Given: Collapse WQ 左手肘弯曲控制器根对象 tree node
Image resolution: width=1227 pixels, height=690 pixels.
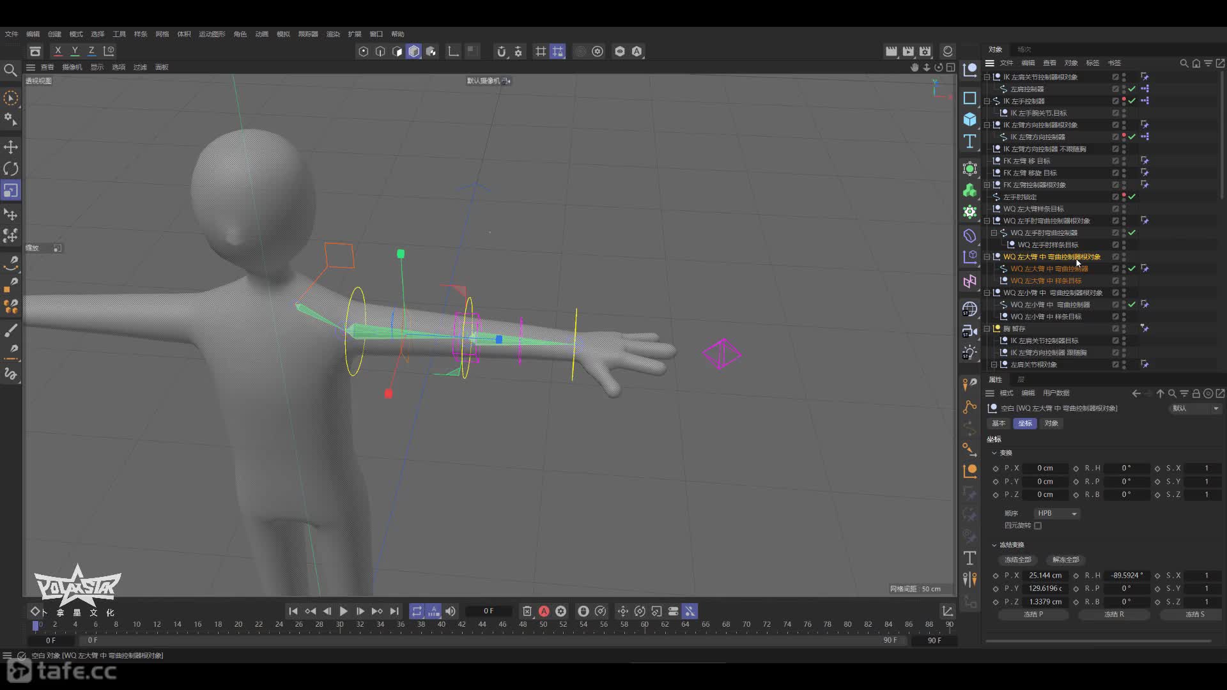Looking at the screenshot, I should pos(987,221).
